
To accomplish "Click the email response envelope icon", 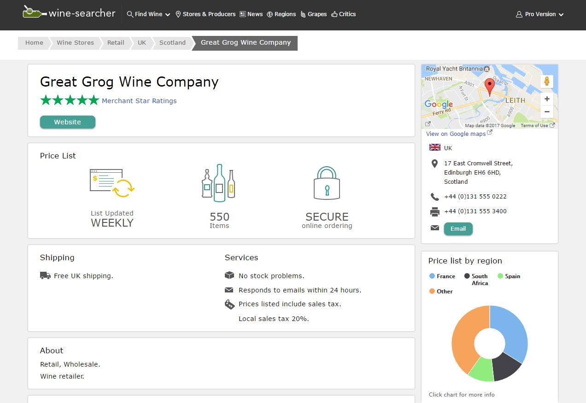I will point(229,290).
